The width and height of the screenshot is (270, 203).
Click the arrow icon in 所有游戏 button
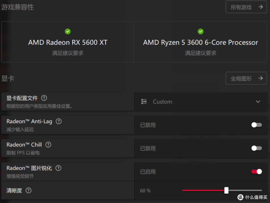[x=261, y=7]
